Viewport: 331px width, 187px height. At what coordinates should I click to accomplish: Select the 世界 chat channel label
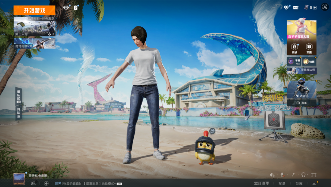click(58, 184)
